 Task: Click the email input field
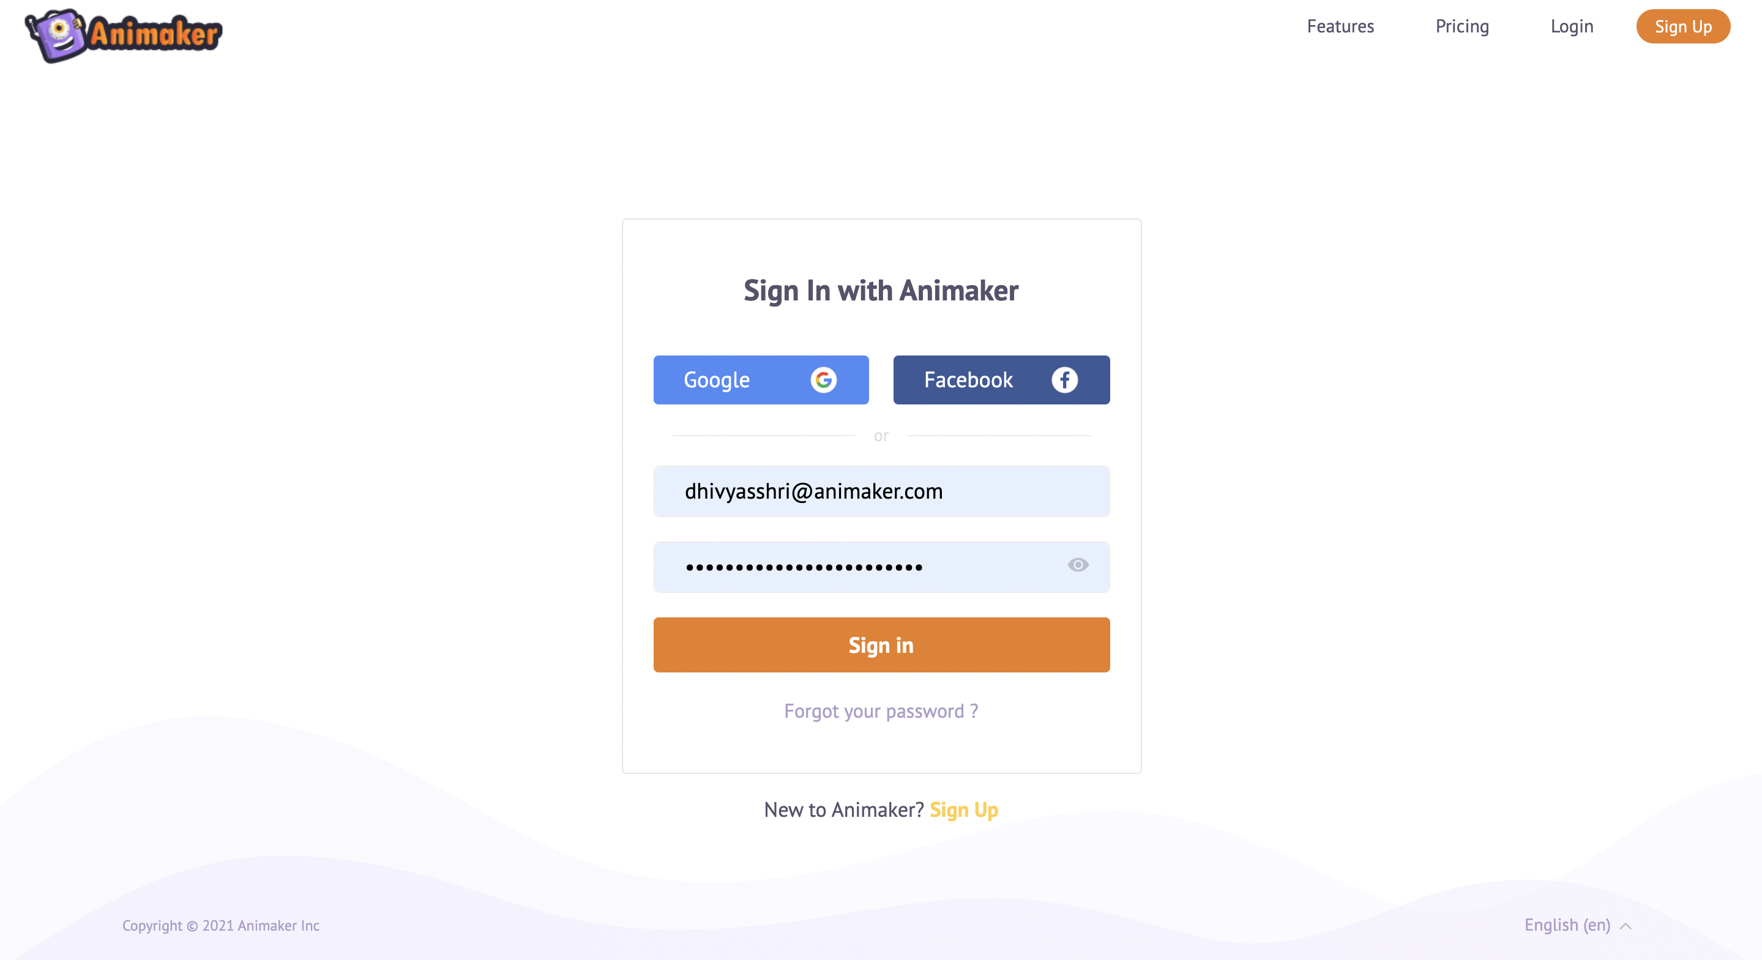pos(881,491)
